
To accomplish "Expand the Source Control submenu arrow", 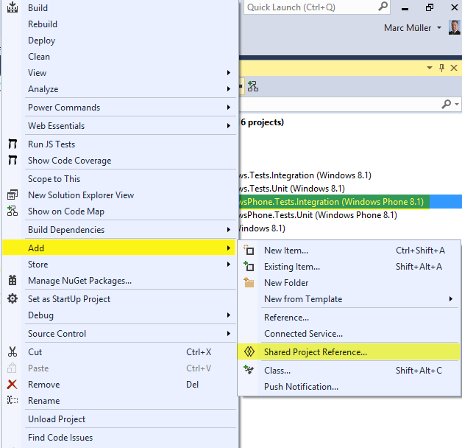I will tap(228, 334).
